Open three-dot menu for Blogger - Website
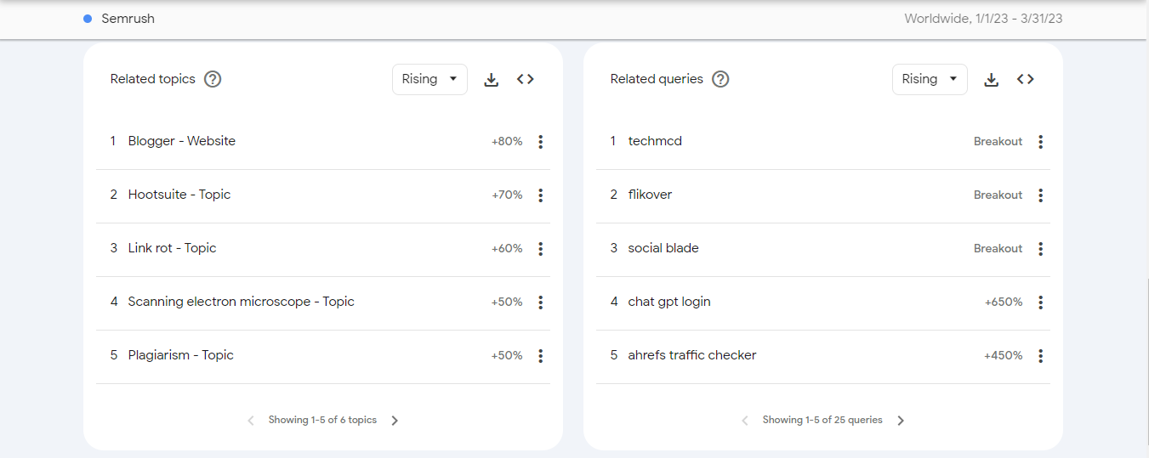This screenshot has width=1149, height=458. [x=540, y=142]
